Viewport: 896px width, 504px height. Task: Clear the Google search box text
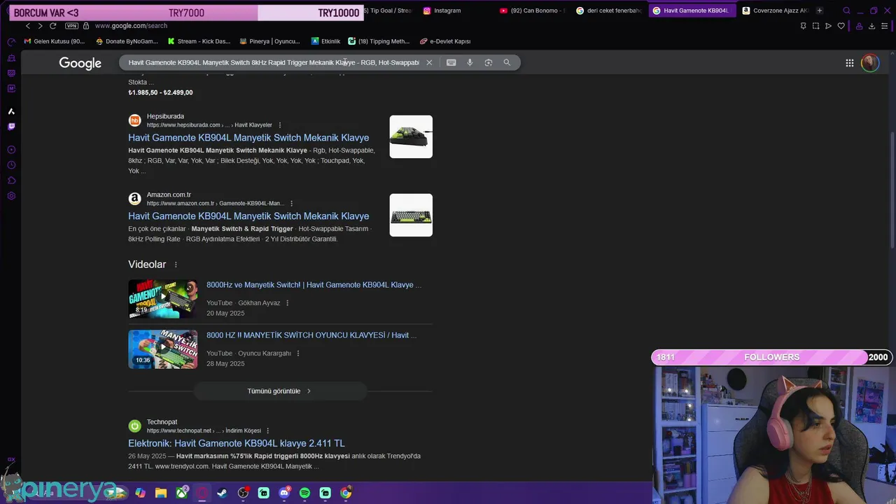(429, 62)
